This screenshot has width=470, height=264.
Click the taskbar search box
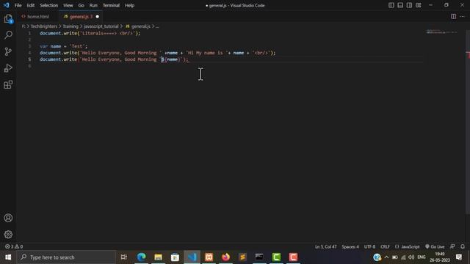(66, 257)
